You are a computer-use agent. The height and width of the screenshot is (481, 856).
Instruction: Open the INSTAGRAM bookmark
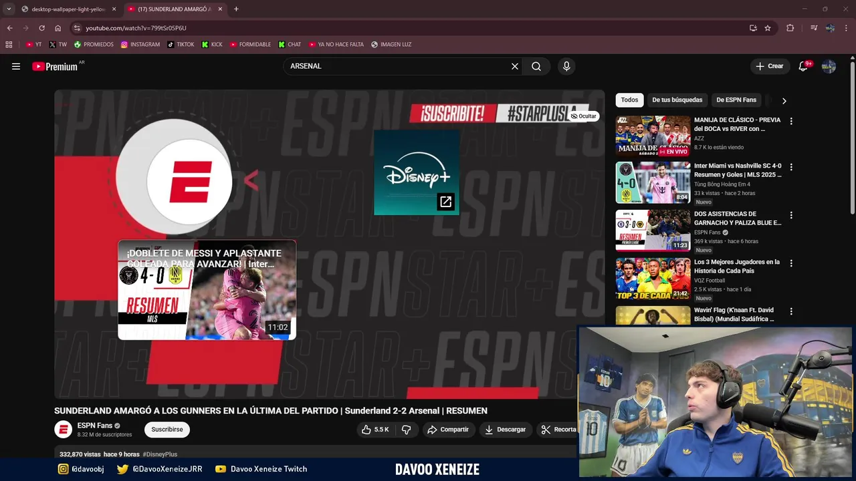click(140, 45)
